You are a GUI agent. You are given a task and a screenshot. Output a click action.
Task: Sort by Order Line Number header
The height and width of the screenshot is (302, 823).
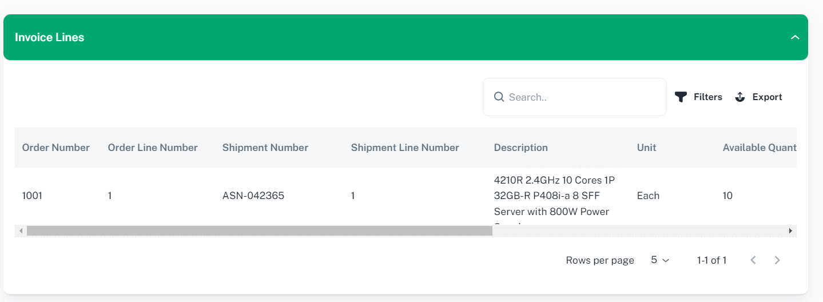tap(153, 148)
